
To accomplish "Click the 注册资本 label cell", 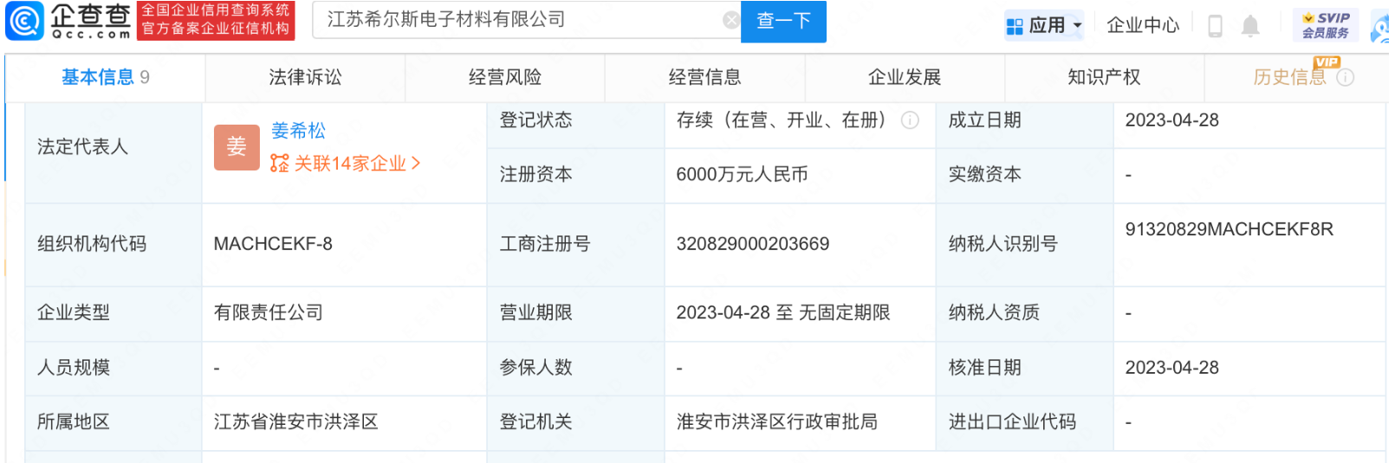I will (x=576, y=175).
